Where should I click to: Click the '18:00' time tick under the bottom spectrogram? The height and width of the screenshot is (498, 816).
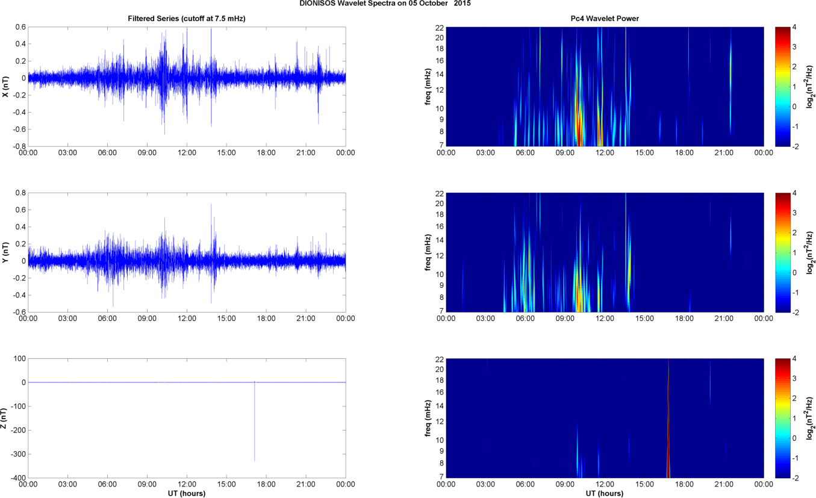[x=684, y=484]
